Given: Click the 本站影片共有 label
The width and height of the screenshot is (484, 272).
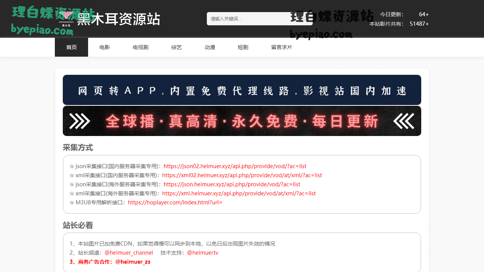Looking at the screenshot, I should coord(386,24).
